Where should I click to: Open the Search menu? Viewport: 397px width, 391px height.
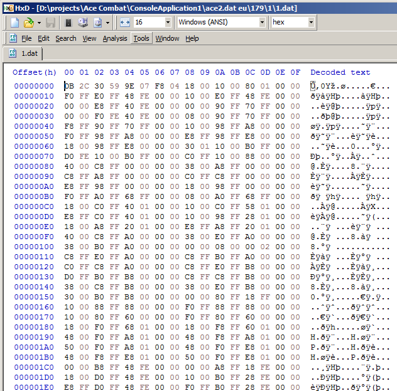point(65,39)
